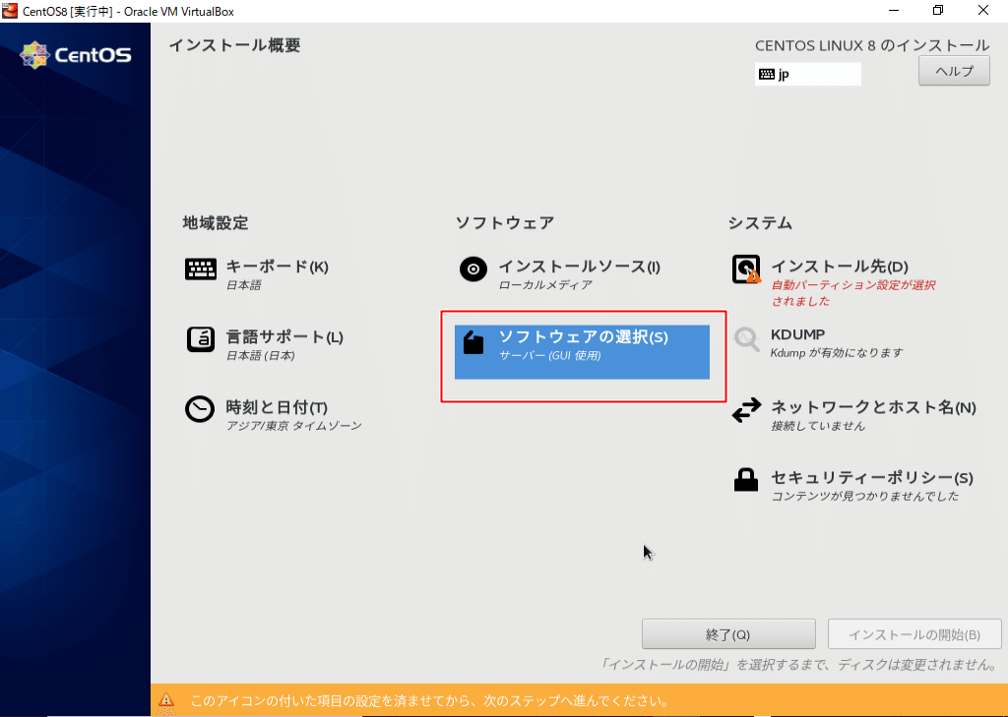
Task: Click the package icon in ソフトウェアの選択
Action: pyautogui.click(x=473, y=343)
